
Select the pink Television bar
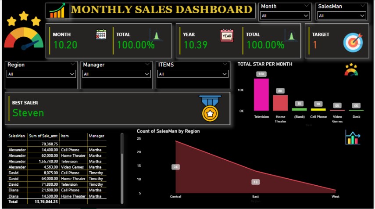coord(261,94)
